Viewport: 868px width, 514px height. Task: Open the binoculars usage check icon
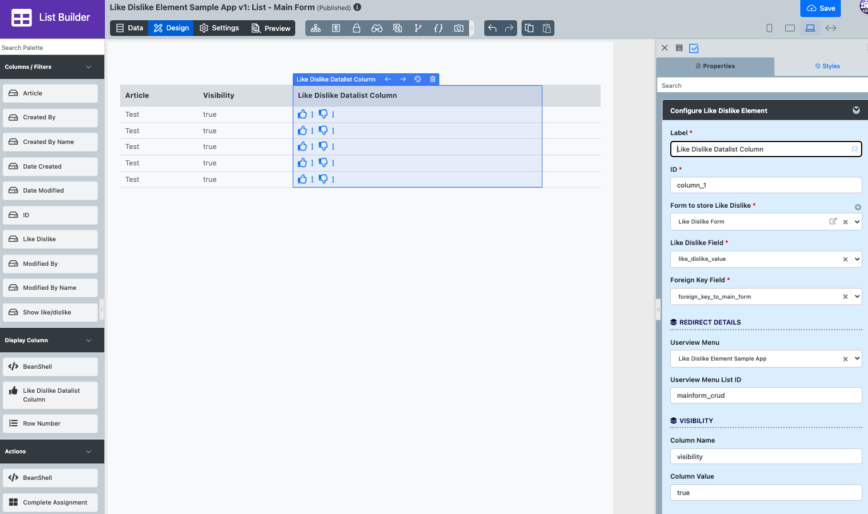coord(377,28)
